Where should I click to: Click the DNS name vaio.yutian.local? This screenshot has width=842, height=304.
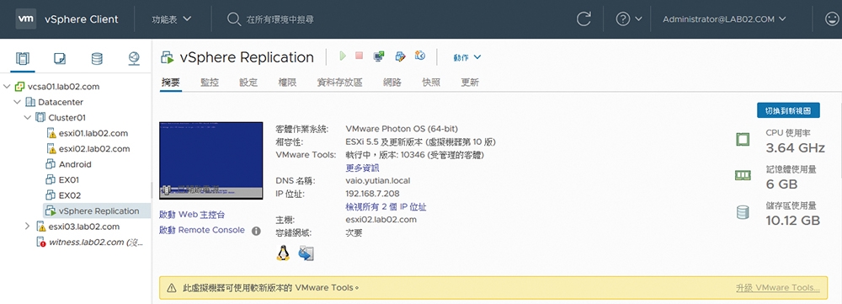click(x=377, y=181)
